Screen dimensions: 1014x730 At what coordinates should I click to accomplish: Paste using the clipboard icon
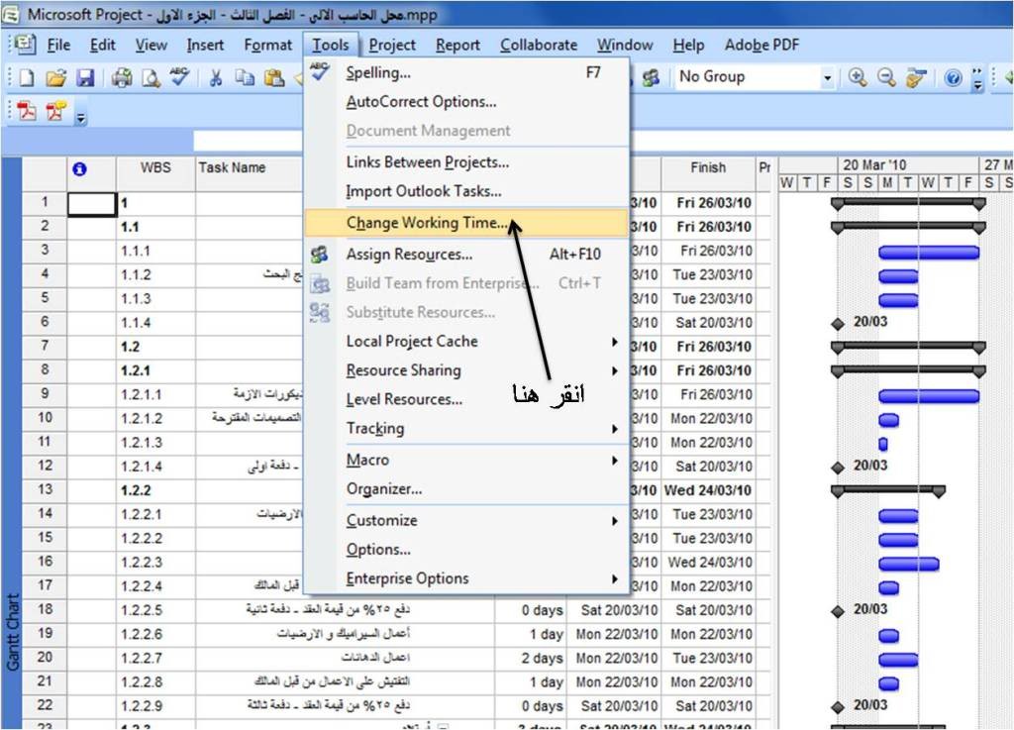coord(274,77)
